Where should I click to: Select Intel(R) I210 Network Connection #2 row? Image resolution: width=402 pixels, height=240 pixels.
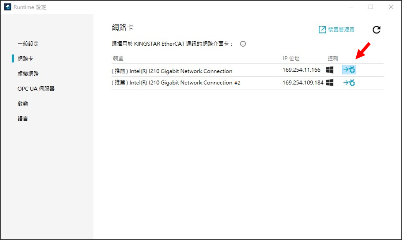(247, 83)
